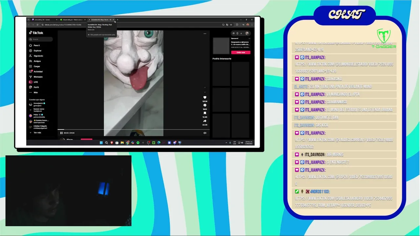Open taskbar search icon

pos(106,143)
